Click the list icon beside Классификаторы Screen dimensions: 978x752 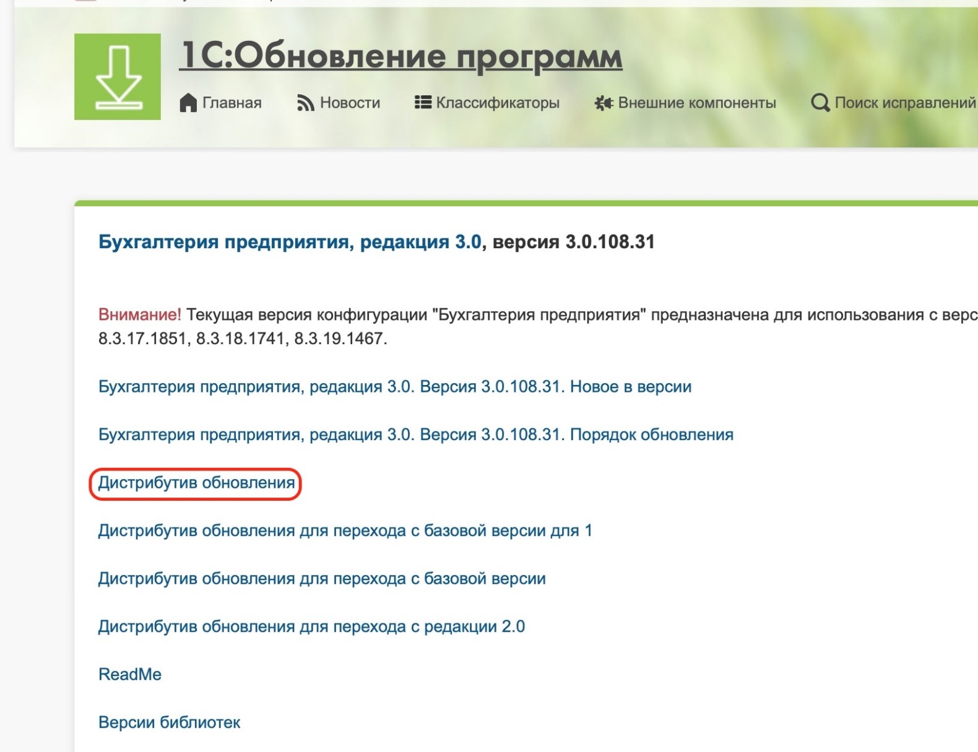tap(423, 102)
